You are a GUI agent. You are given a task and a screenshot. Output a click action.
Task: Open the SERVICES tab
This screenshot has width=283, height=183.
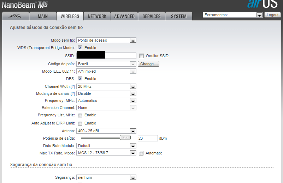pyautogui.click(x=152, y=16)
